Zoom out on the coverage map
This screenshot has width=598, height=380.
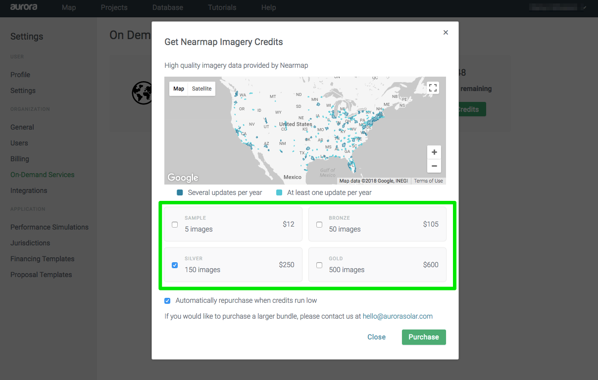tap(434, 166)
